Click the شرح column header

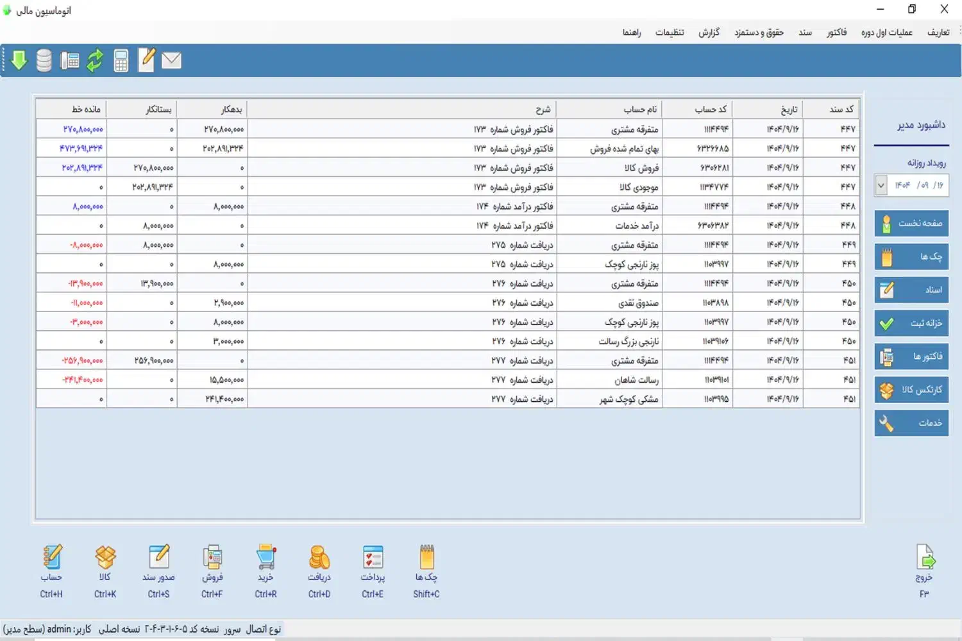[401, 109]
